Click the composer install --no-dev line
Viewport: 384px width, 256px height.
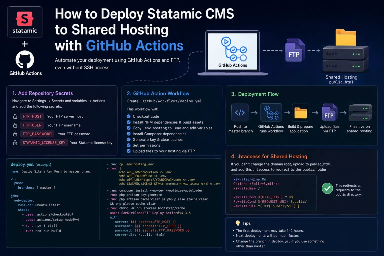154,190
